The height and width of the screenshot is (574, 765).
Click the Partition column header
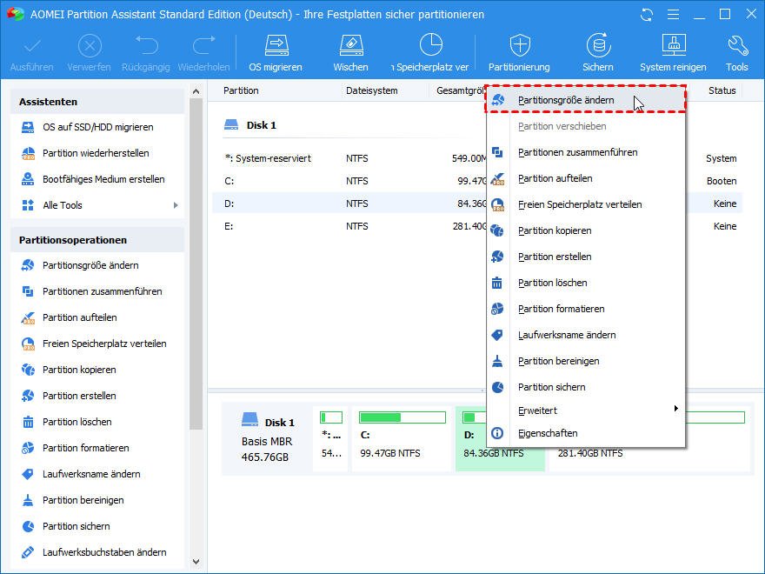[241, 90]
